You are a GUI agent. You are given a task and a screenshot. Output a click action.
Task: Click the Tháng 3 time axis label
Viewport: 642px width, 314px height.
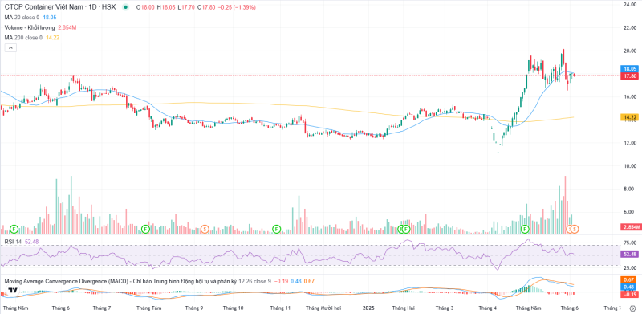(x=445, y=308)
